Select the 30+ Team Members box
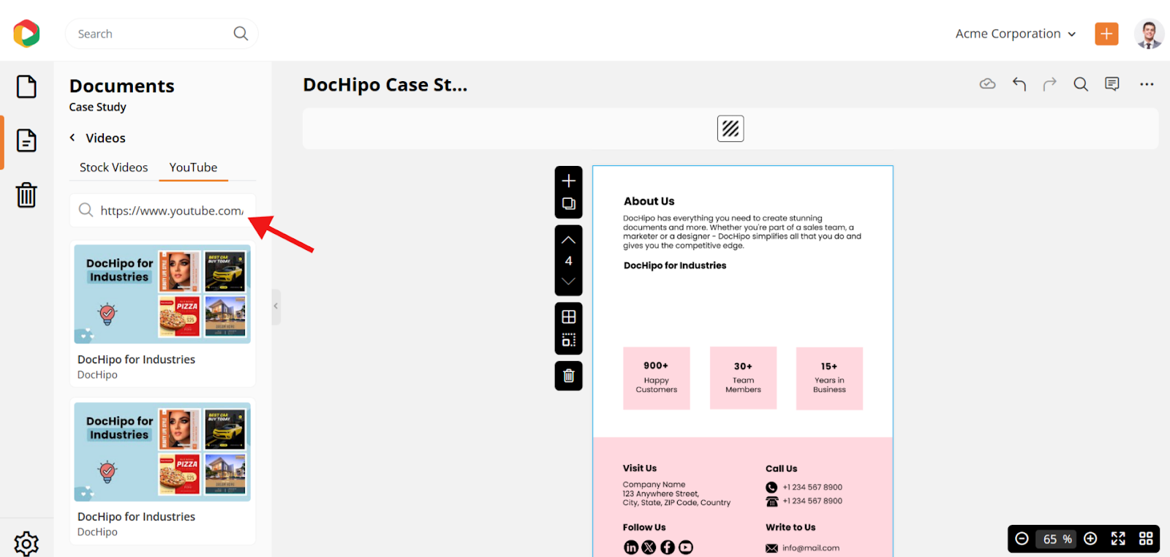The width and height of the screenshot is (1170, 557). pyautogui.click(x=743, y=378)
